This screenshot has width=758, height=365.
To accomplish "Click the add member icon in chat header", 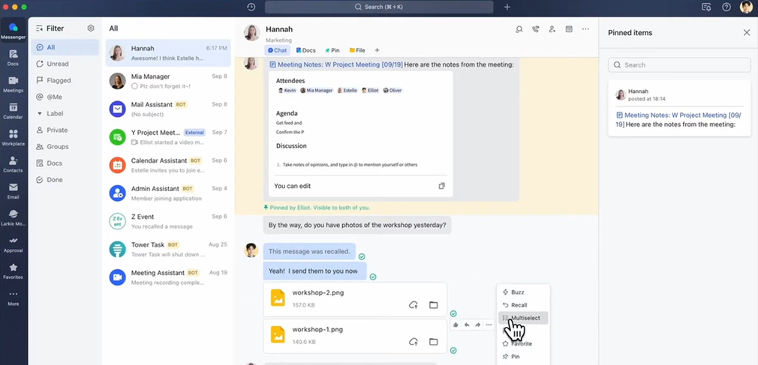I will pyautogui.click(x=552, y=29).
